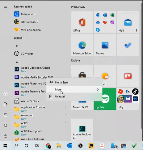Expand the Applicazioni Chrome folder
This screenshot has height=150, width=143.
click(x=65, y=107)
